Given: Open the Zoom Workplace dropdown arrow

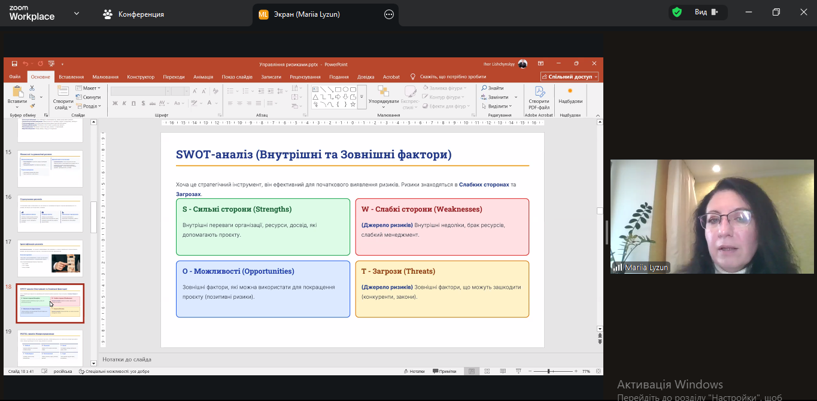Looking at the screenshot, I should point(76,13).
